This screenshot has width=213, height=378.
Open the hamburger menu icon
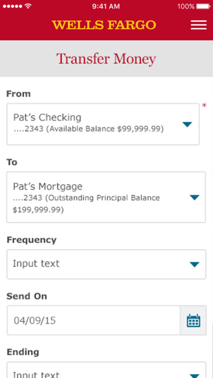tap(198, 25)
